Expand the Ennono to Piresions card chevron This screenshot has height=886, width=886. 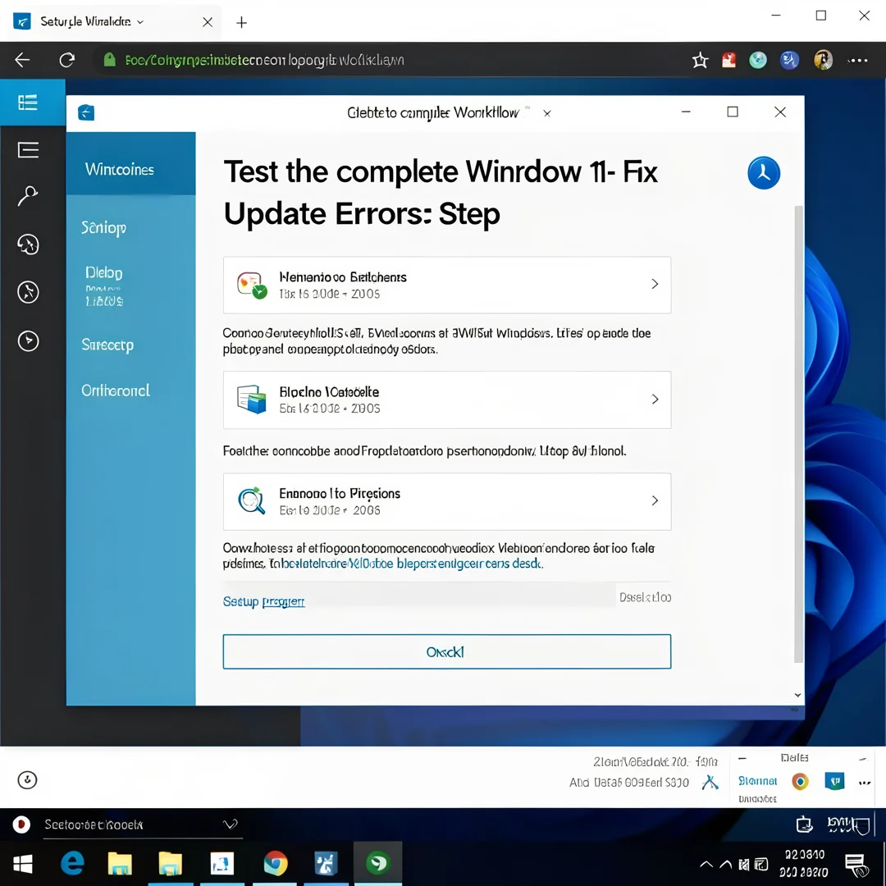[655, 500]
